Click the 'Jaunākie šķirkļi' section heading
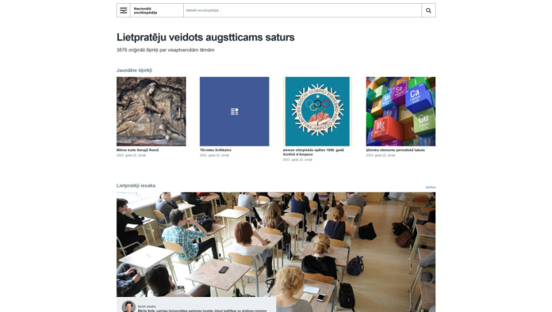The width and height of the screenshot is (552, 312). point(134,70)
